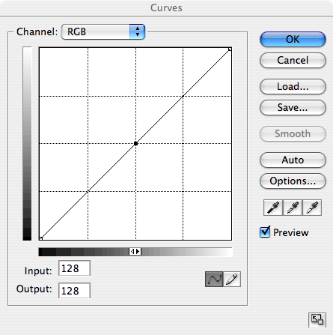Click the OK button
The height and width of the screenshot is (335, 333).
click(293, 39)
